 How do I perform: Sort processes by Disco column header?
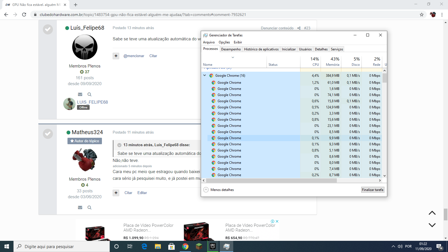[x=351, y=62]
